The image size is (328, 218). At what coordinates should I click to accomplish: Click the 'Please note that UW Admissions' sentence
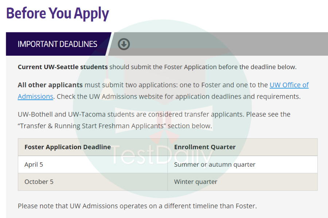(137, 206)
